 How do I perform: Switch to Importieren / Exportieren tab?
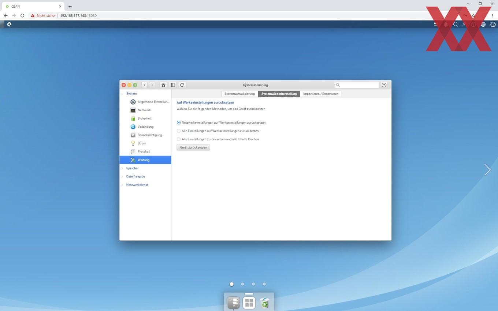pyautogui.click(x=321, y=94)
